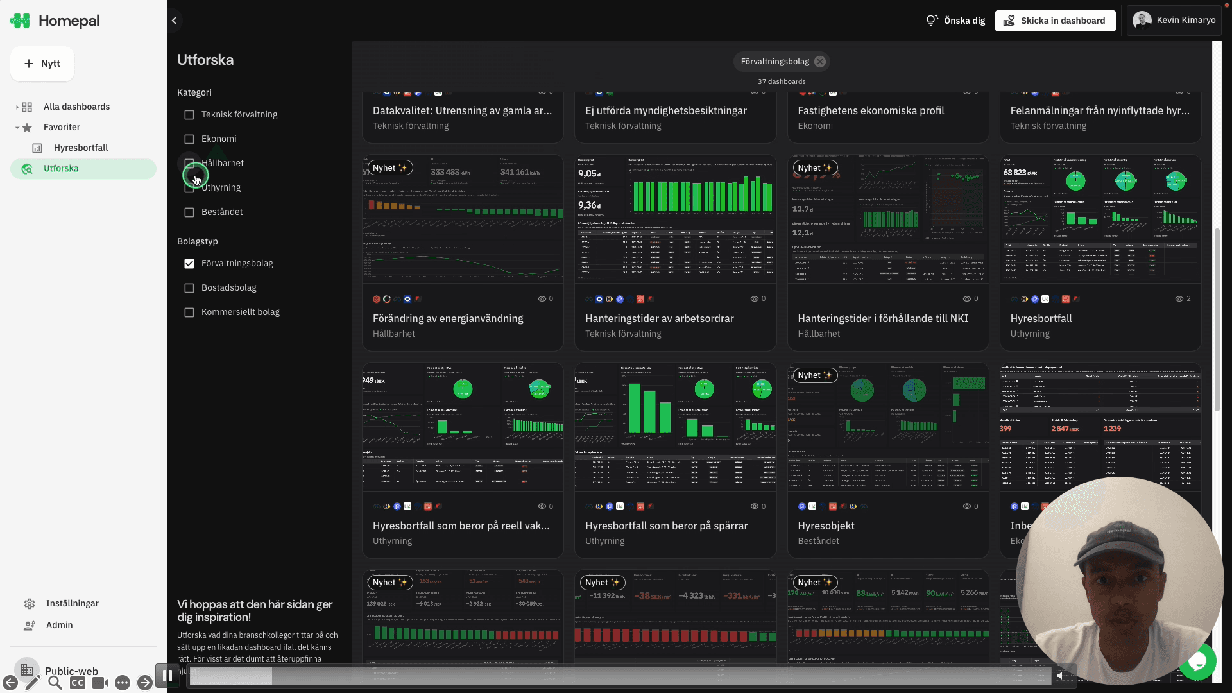Expand the Alla dashboards tree arrow

(x=17, y=107)
